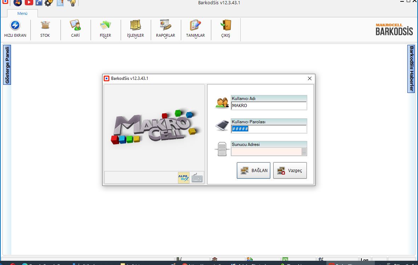Open the YouTube icon in quick toolbar
This screenshot has height=265, width=418.
tap(29, 3)
